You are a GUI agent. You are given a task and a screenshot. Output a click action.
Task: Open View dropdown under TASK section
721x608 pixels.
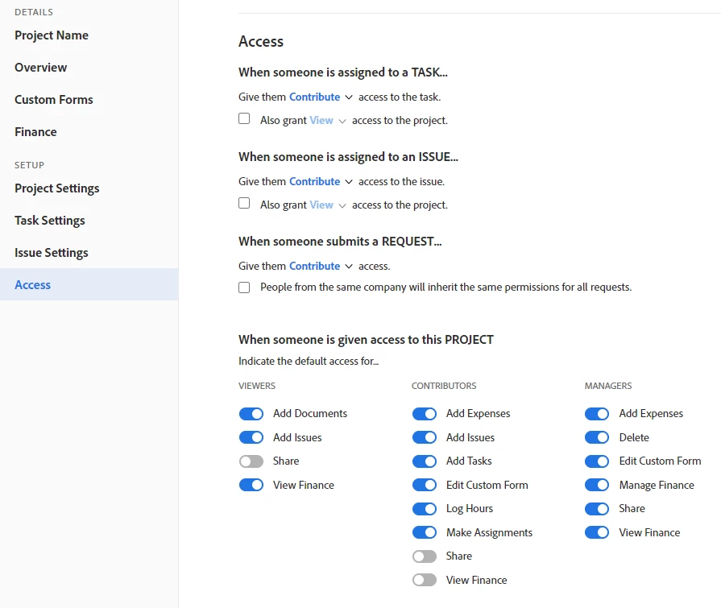coord(327,121)
